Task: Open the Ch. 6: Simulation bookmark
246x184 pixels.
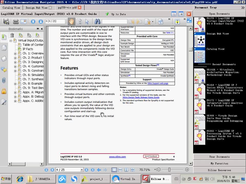Action: coord(33,75)
